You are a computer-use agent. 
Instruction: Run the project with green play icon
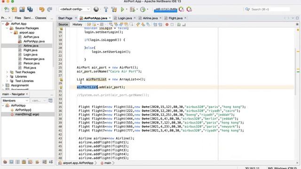point(122,9)
